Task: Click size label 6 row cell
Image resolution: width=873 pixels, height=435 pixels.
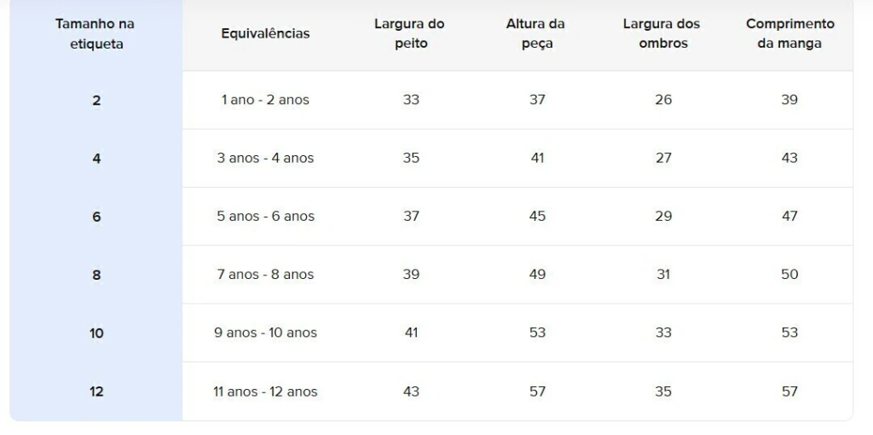Action: pyautogui.click(x=97, y=217)
